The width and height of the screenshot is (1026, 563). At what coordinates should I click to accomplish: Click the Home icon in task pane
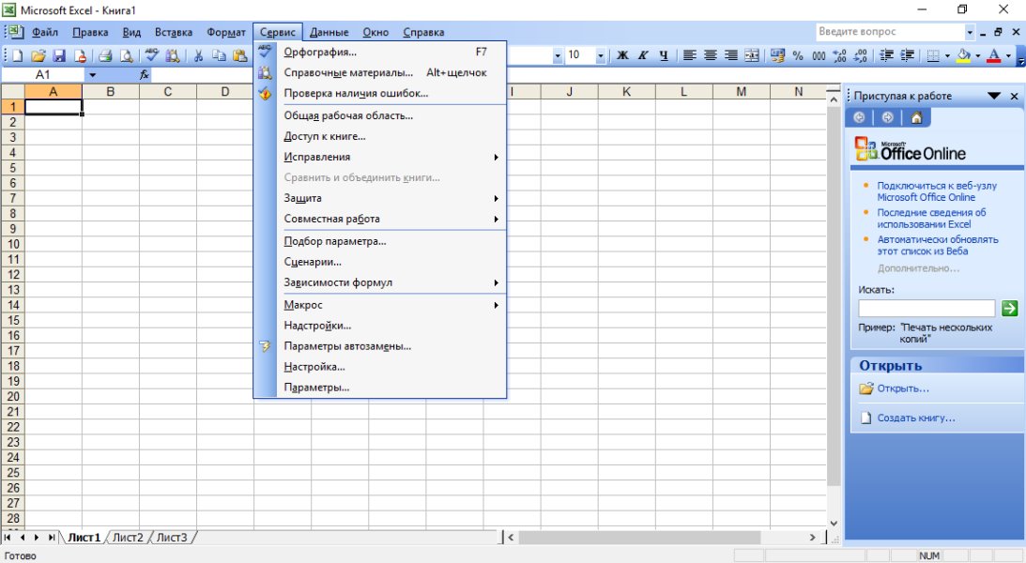pyautogui.click(x=915, y=117)
